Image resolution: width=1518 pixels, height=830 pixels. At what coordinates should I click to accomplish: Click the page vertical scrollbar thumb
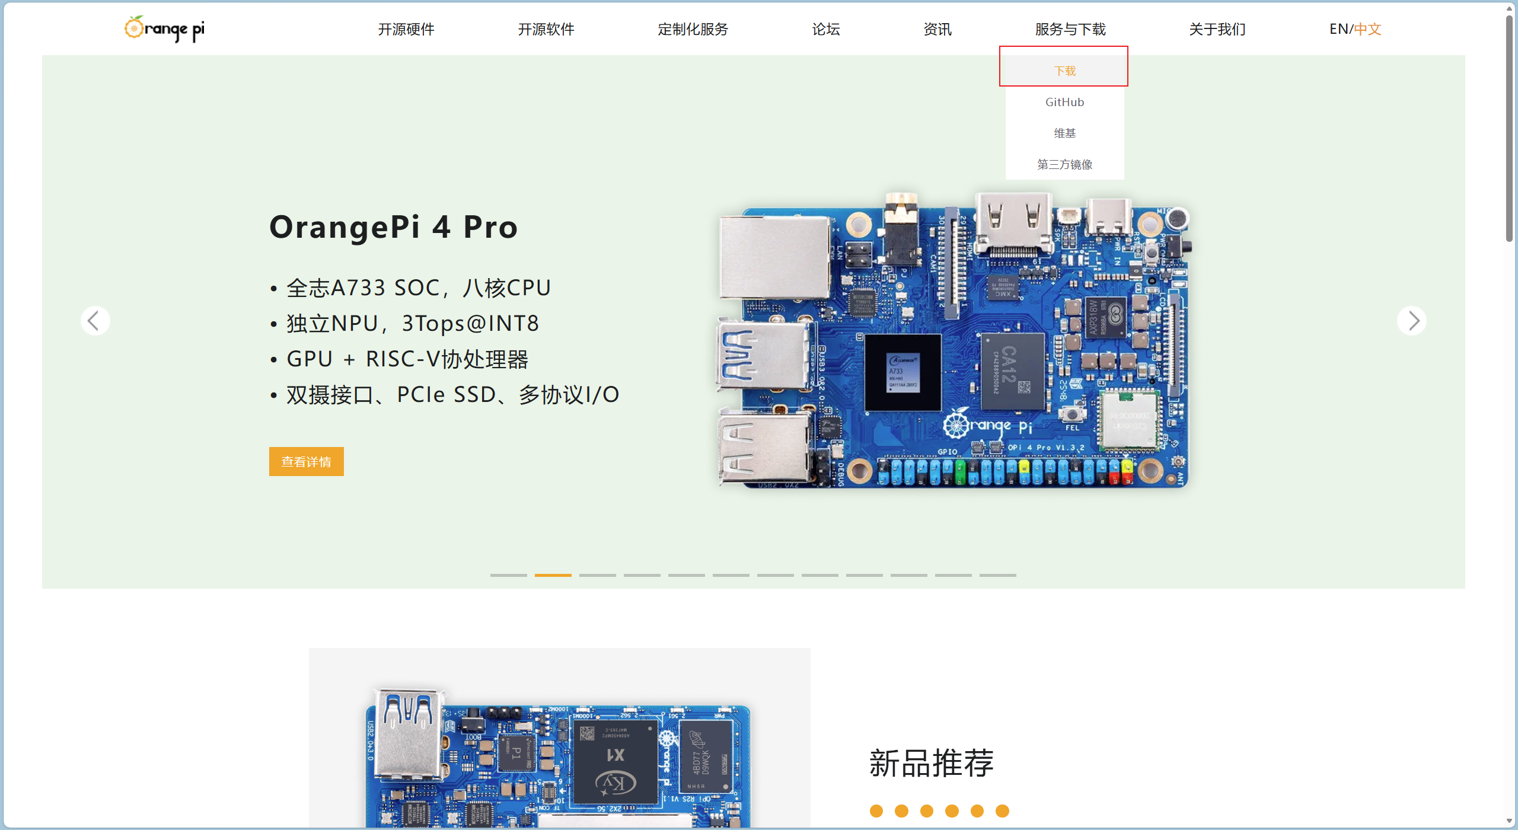tap(1510, 127)
